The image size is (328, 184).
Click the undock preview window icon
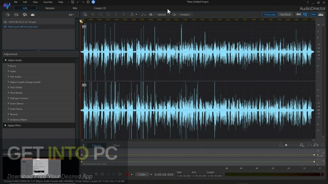click(x=77, y=154)
